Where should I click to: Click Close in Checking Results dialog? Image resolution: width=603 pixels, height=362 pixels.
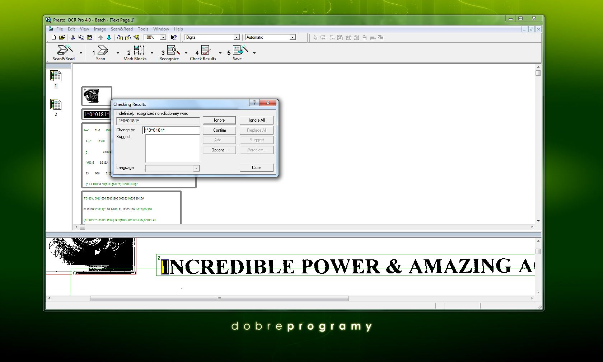(257, 168)
